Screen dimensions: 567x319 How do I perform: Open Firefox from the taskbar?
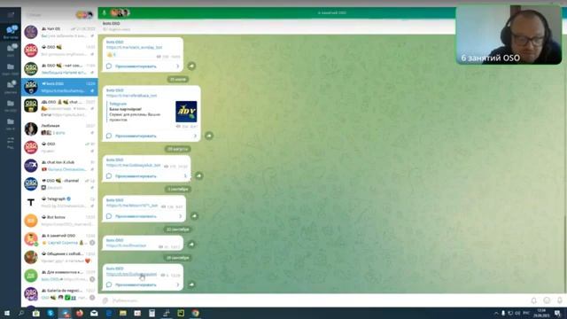click(80, 313)
